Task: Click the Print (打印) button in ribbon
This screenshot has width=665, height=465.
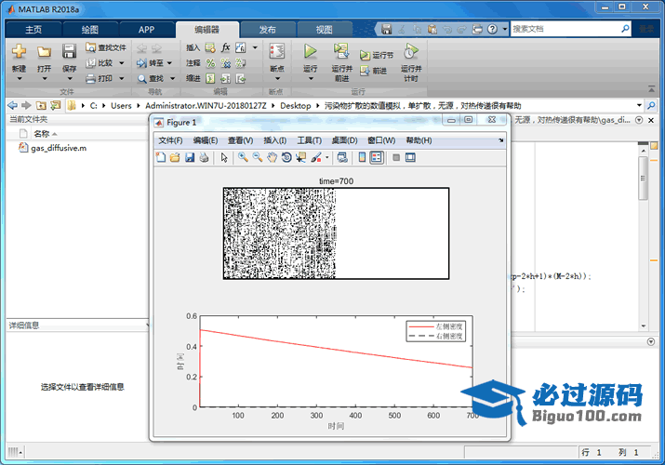Action: (x=100, y=78)
